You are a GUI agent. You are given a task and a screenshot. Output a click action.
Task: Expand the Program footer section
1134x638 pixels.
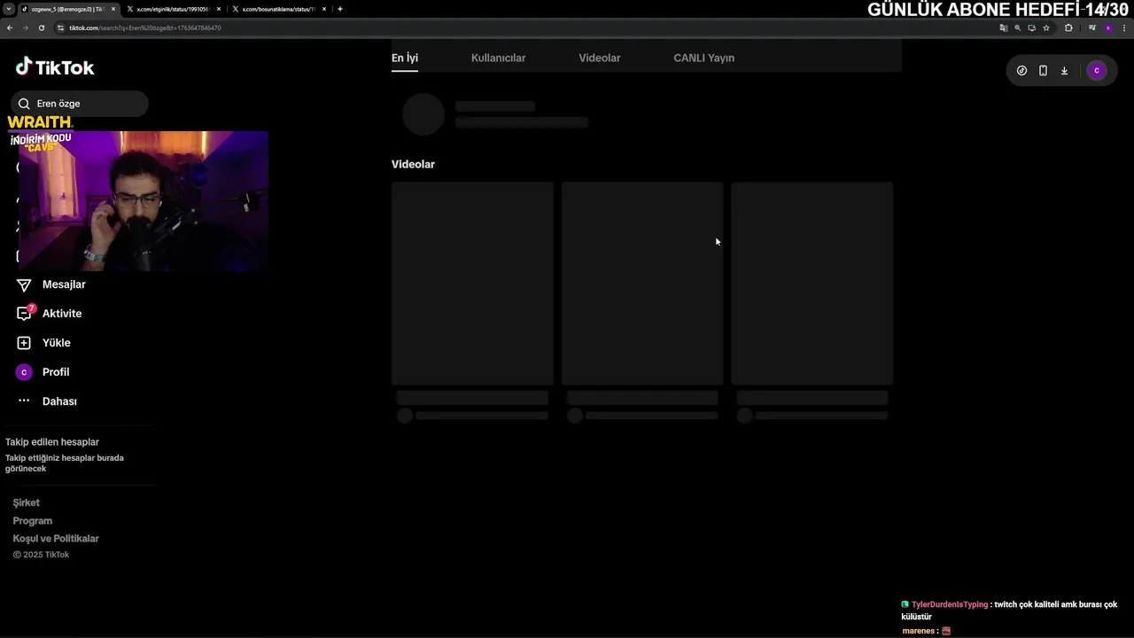tap(32, 521)
